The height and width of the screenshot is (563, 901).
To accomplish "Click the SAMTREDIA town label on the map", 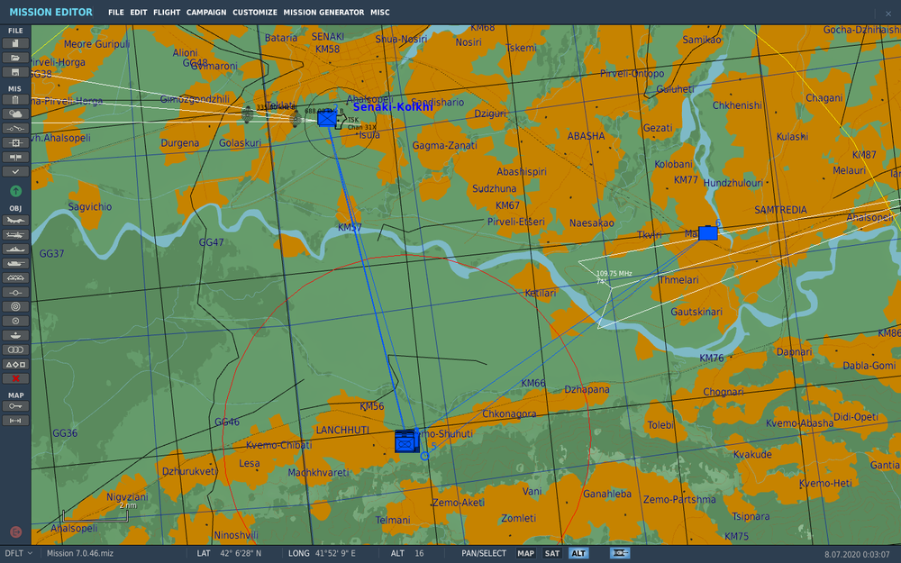I will point(780,210).
